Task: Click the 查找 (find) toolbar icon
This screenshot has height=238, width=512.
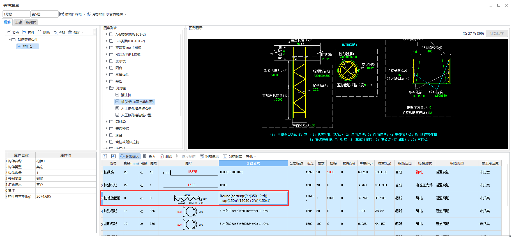Action: pos(55,32)
